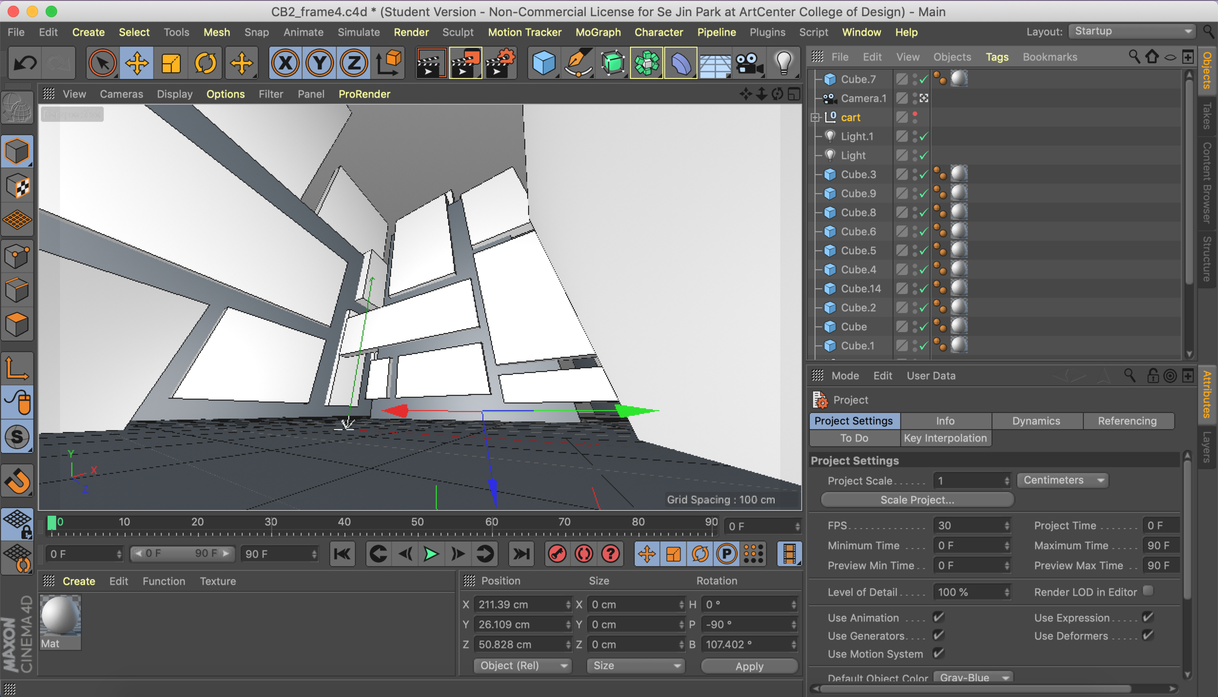
Task: Click Render to Picture Viewer icon
Action: (465, 63)
